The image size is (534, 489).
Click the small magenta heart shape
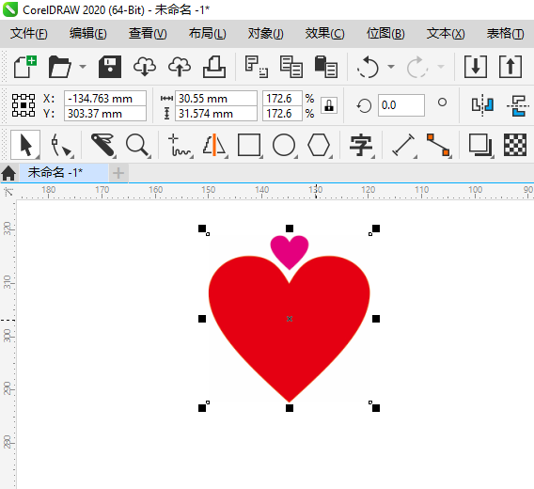tap(290, 251)
